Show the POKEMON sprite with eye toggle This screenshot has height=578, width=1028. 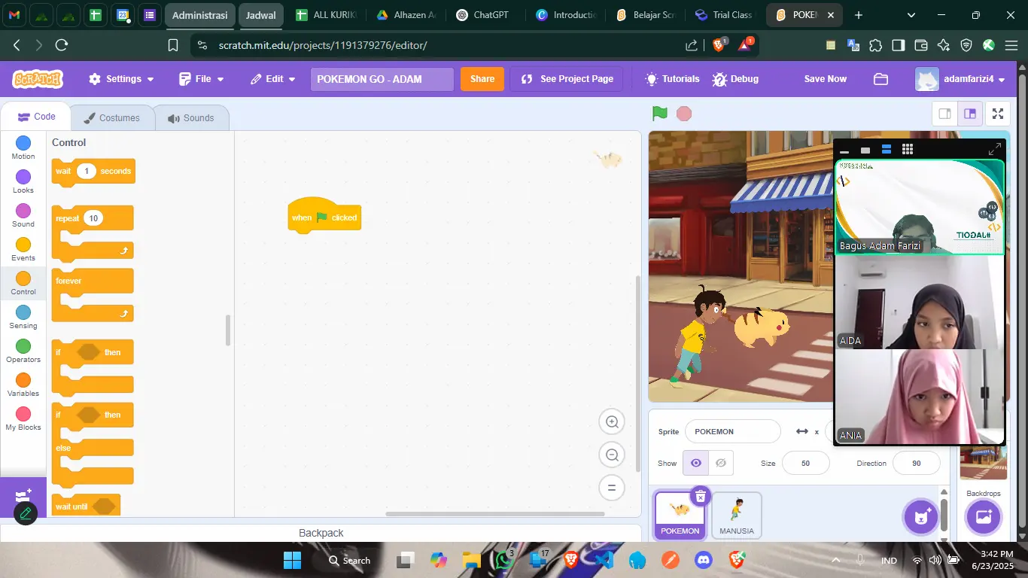pos(695,463)
